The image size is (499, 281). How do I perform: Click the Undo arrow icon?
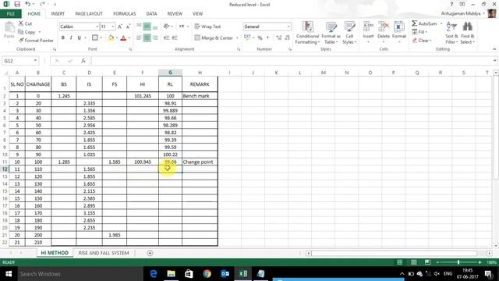pos(28,4)
